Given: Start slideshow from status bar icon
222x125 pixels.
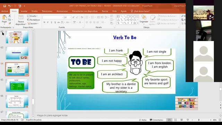Looking at the screenshot, I should pos(188,120).
